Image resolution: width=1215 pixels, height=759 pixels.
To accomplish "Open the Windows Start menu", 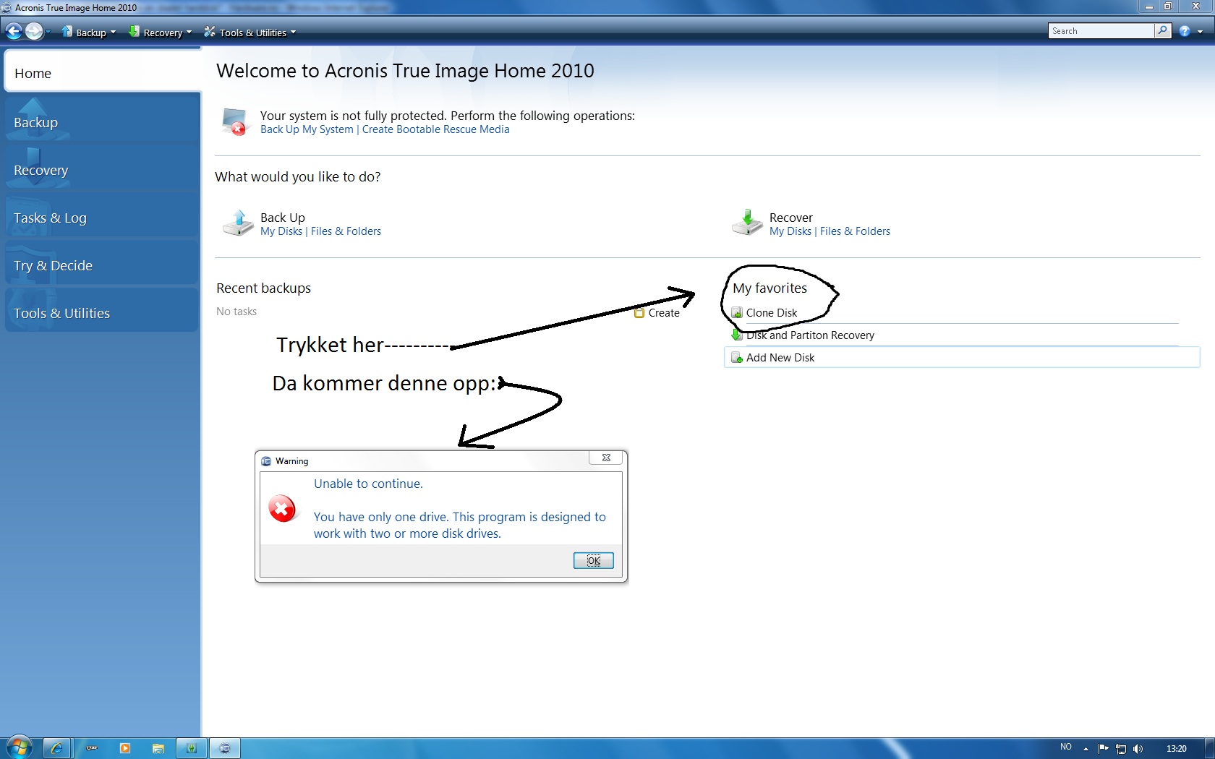I will click(x=20, y=748).
